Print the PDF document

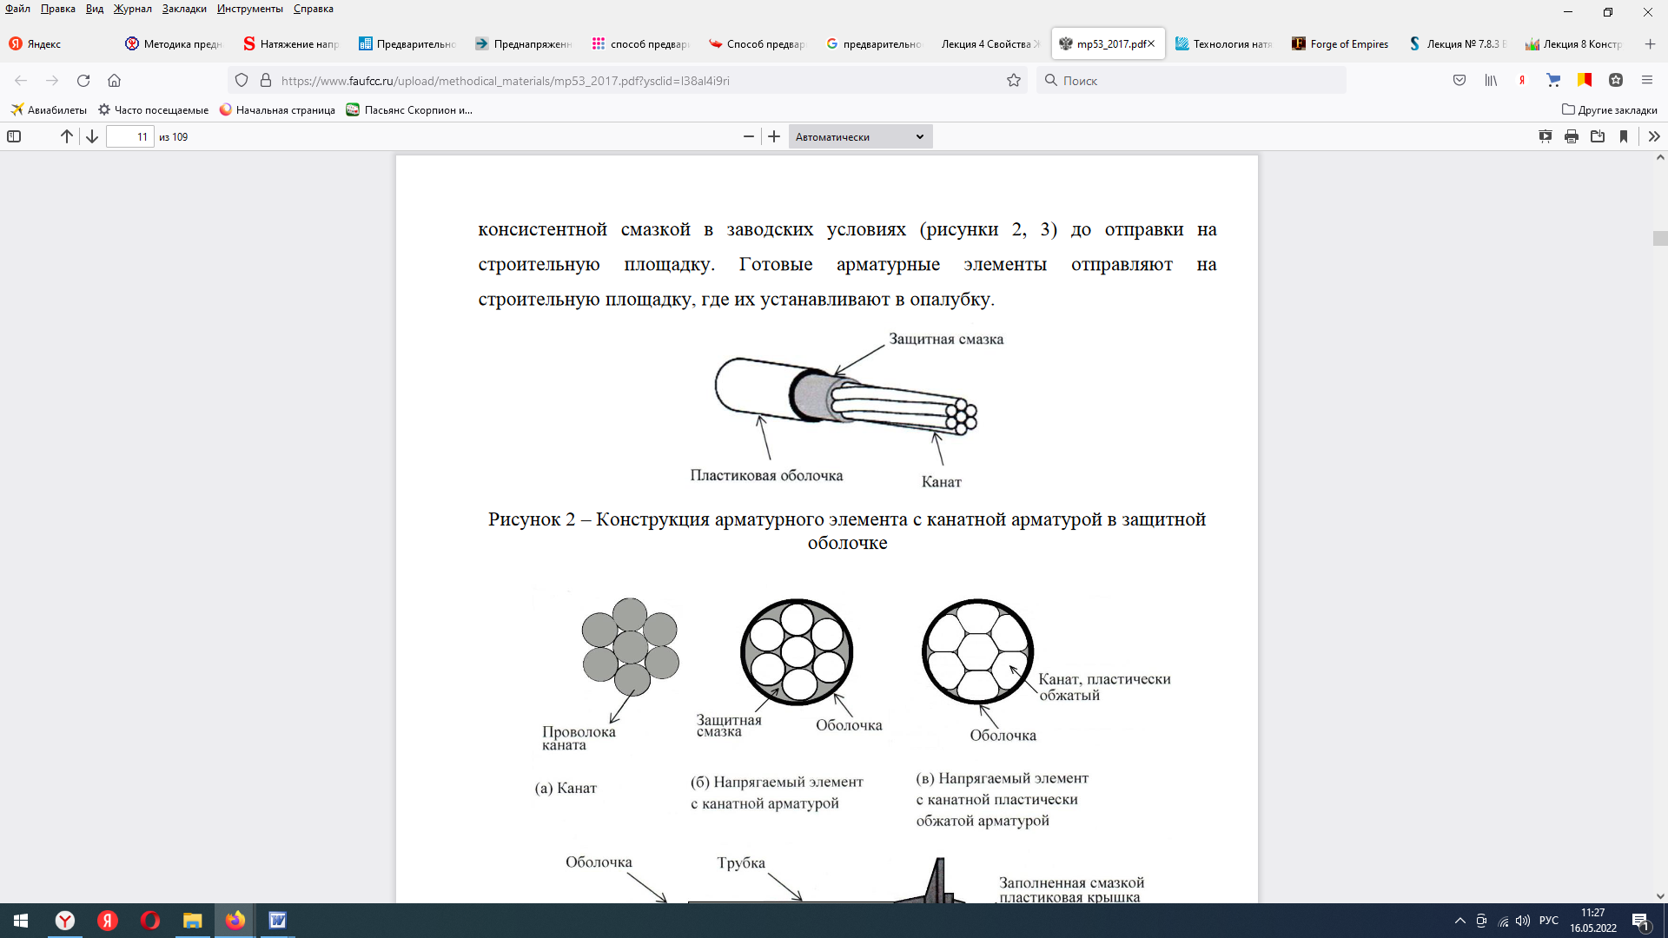tap(1572, 136)
